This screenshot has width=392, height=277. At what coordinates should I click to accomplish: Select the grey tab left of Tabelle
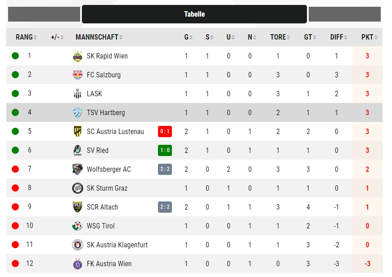pyautogui.click(x=44, y=14)
